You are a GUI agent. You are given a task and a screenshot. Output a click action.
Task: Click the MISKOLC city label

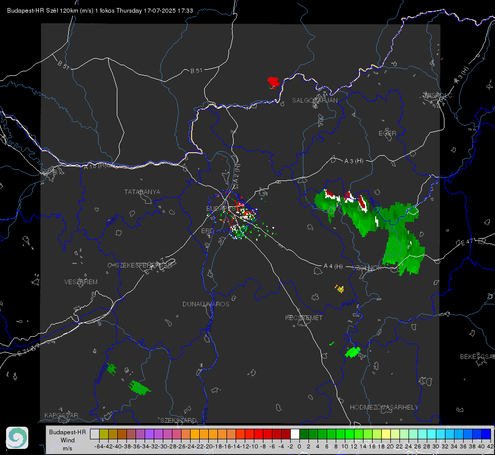438,96
